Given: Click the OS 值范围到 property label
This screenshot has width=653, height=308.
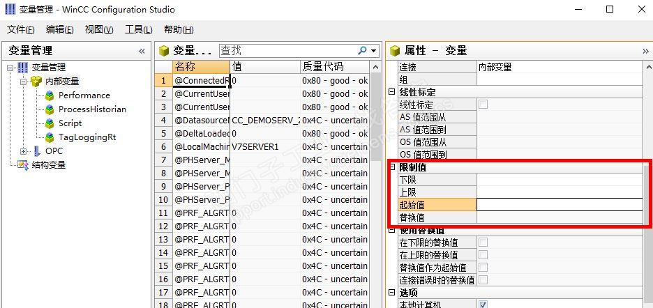Looking at the screenshot, I should point(423,155).
